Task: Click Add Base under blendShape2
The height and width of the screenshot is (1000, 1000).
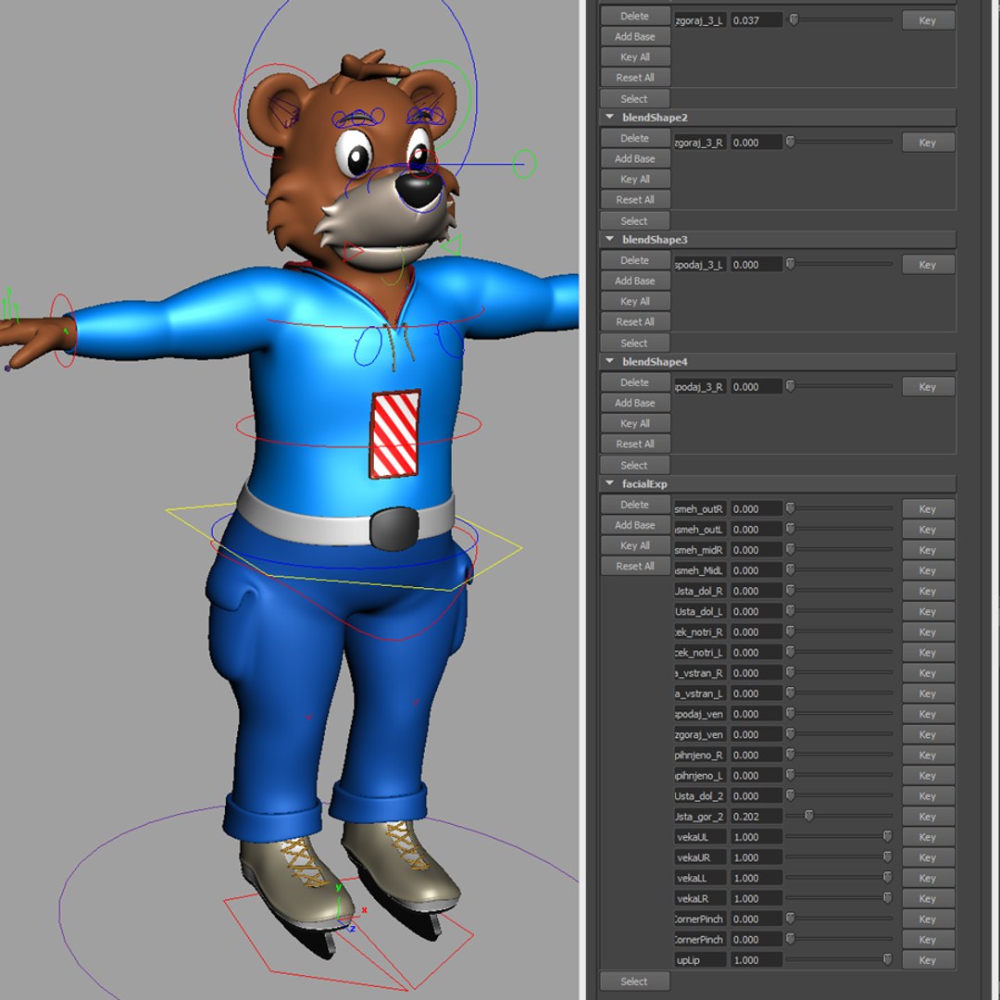Action: 635,159
